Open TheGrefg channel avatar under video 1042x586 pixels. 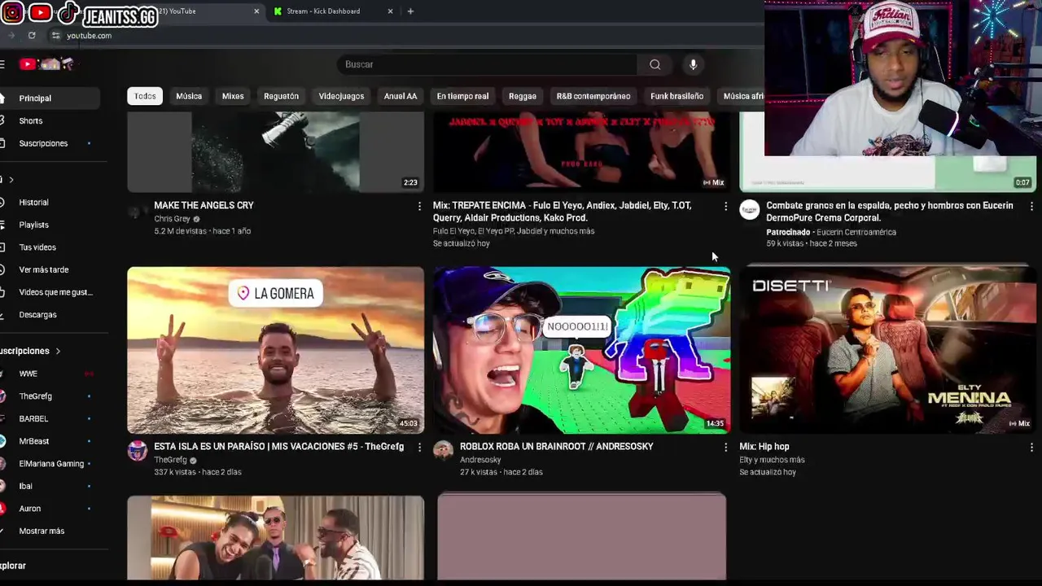pos(137,450)
